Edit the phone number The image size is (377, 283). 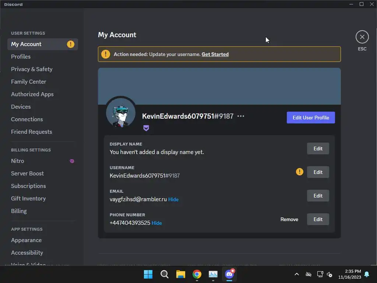tap(318, 219)
